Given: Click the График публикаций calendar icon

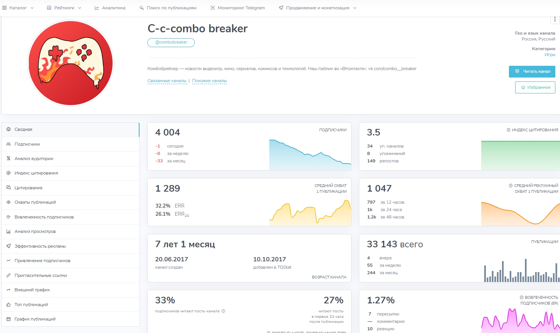Looking at the screenshot, I should (9, 319).
